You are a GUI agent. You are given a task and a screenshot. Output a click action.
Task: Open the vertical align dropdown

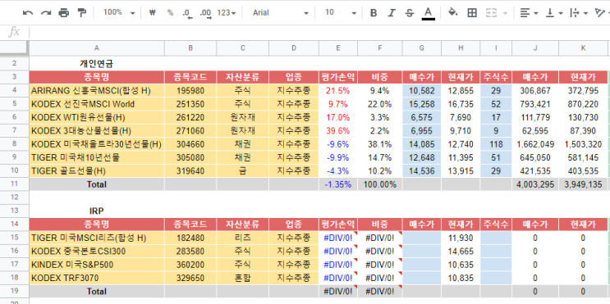554,13
